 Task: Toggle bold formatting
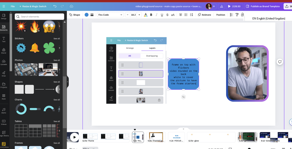pyautogui.click(x=151, y=15)
